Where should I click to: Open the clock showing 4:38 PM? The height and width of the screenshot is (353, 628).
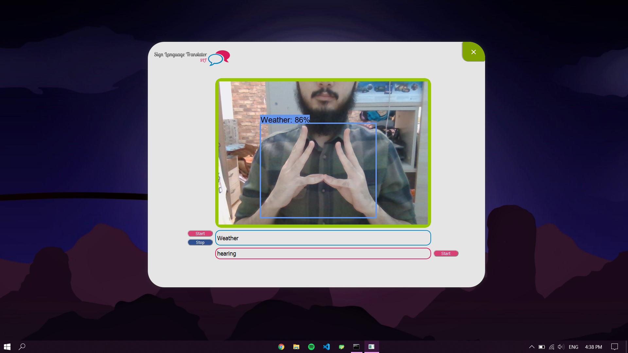[594, 347]
